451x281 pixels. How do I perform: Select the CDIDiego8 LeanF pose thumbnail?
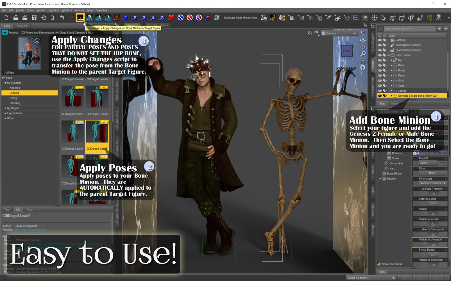pyautogui.click(x=97, y=132)
